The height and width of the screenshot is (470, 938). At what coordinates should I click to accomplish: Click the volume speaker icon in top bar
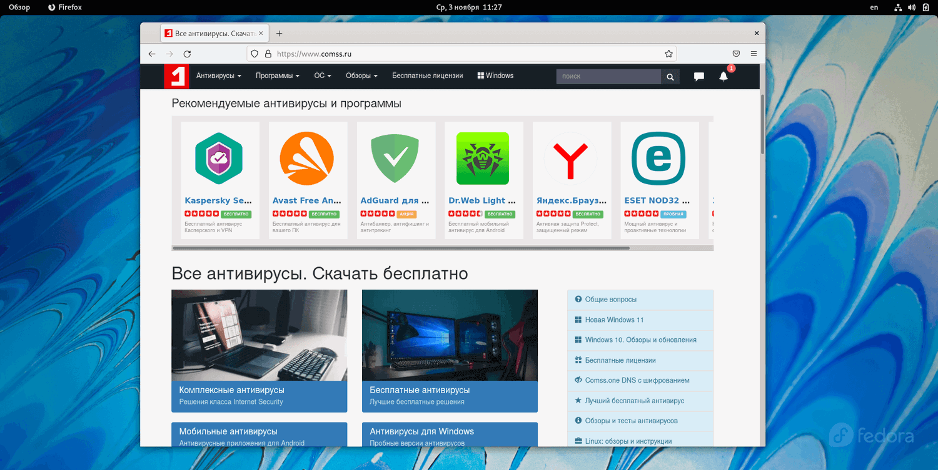coord(912,7)
